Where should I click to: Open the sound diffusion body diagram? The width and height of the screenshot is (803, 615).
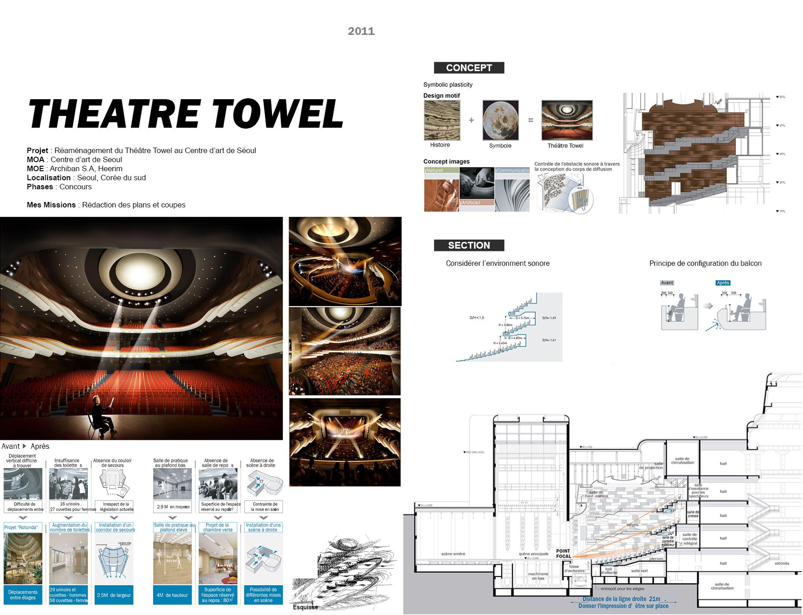click(x=565, y=193)
